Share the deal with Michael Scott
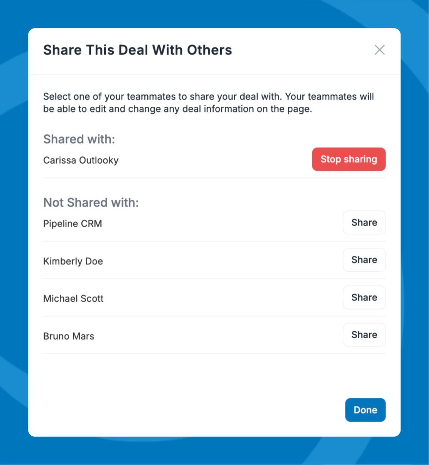The height and width of the screenshot is (465, 429). pyautogui.click(x=364, y=298)
